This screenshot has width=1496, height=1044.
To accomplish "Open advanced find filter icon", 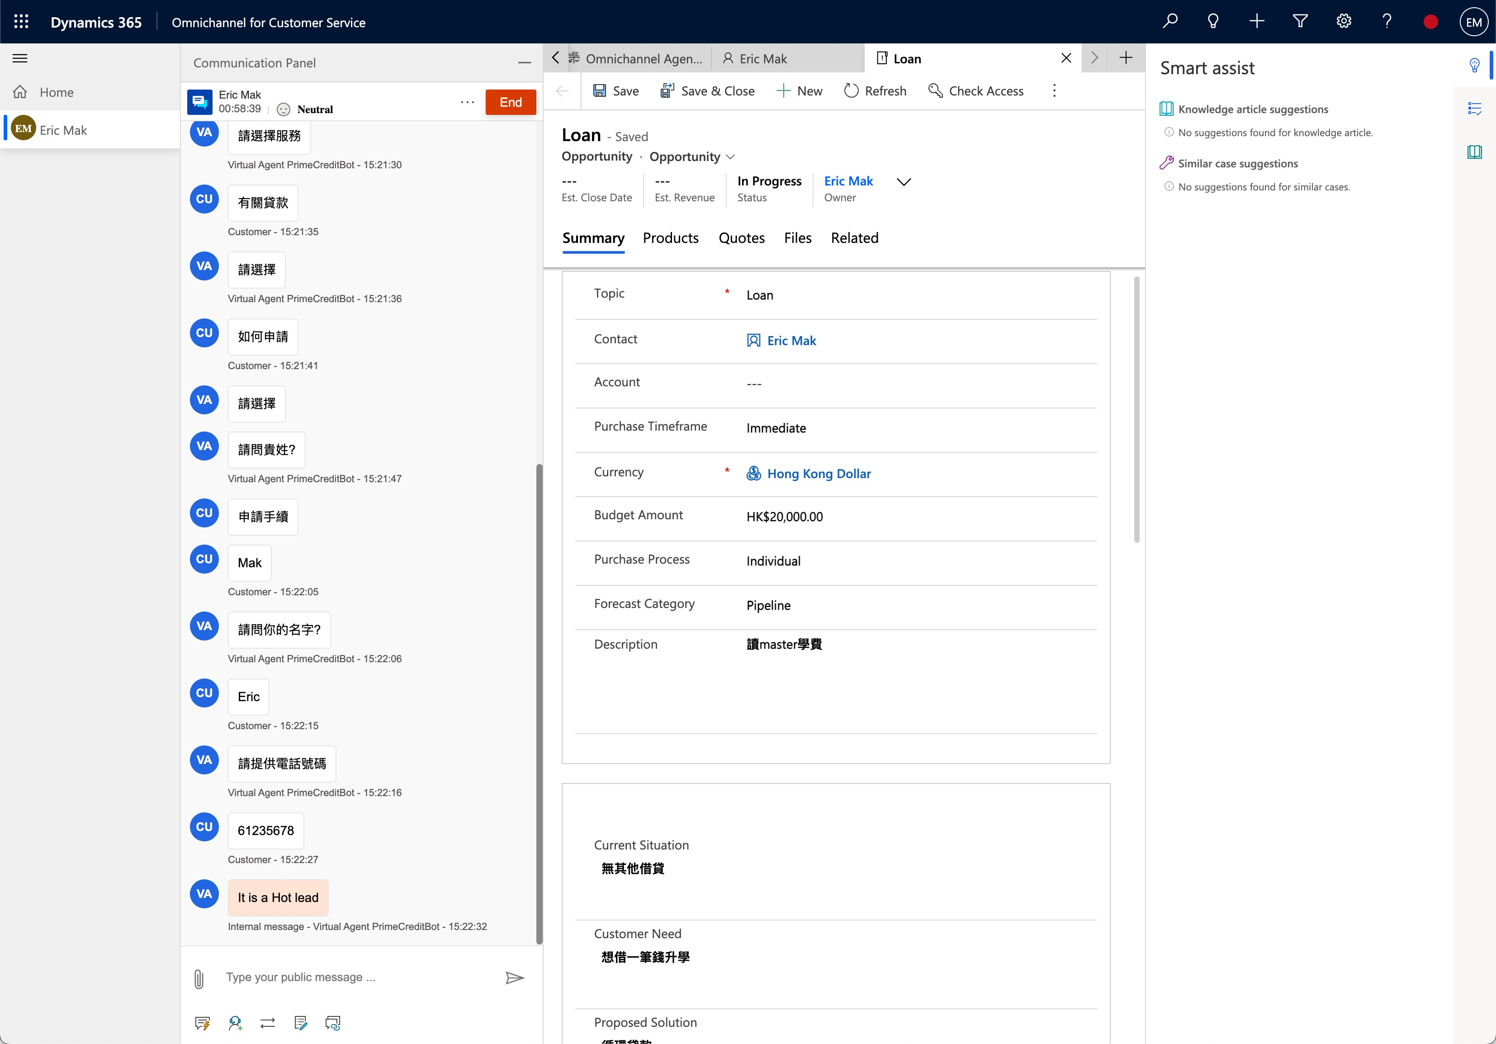I will click(1300, 22).
